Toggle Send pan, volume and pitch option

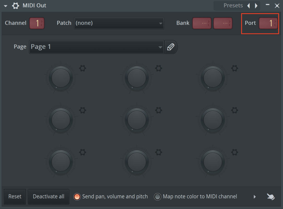click(77, 197)
